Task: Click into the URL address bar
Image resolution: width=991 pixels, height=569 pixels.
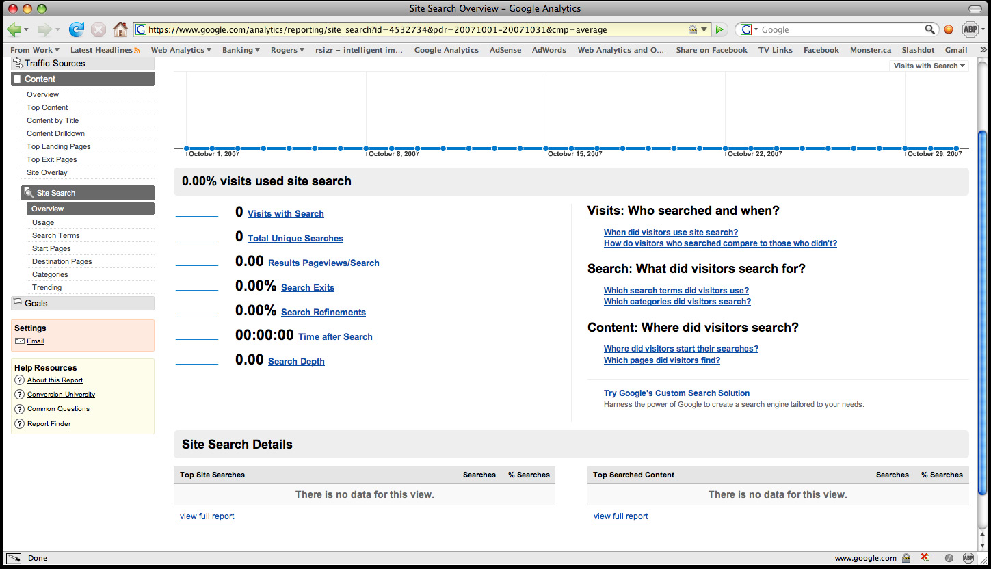Action: pos(410,29)
